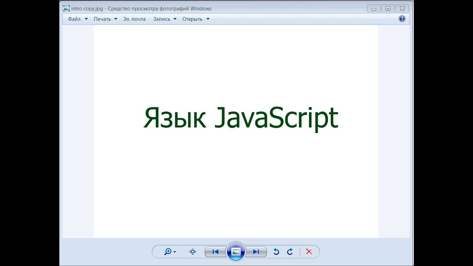The height and width of the screenshot is (266, 473).
Task: Rotate the image counterclockwise
Action: click(276, 252)
